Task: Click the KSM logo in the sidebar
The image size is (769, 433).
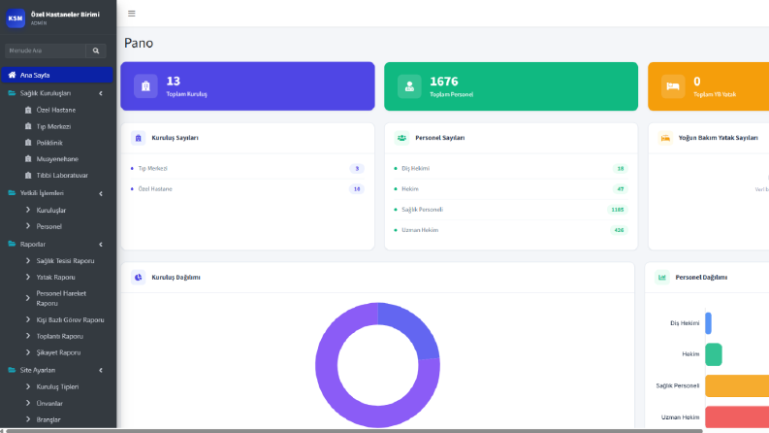Action: pyautogui.click(x=16, y=18)
